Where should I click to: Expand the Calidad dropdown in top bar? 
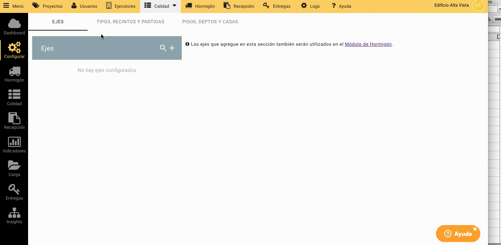click(x=174, y=6)
